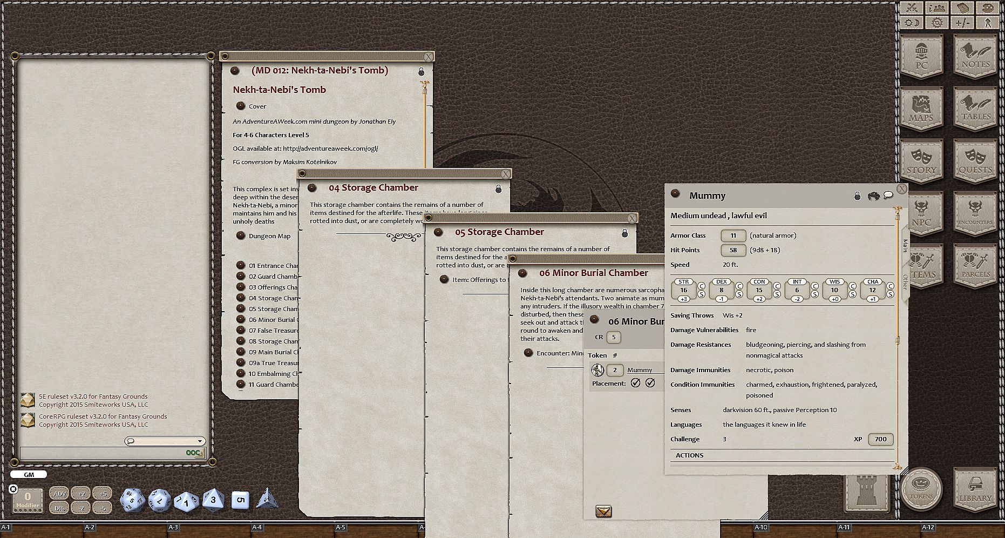The width and height of the screenshot is (1005, 538).
Task: Click the Mummy token image in encounter
Action: point(597,370)
